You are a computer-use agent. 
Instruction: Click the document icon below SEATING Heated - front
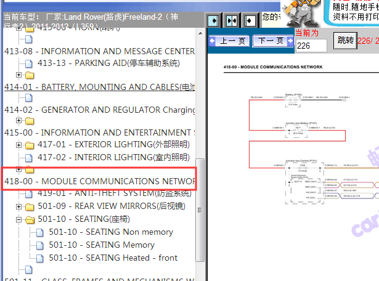click(29, 269)
